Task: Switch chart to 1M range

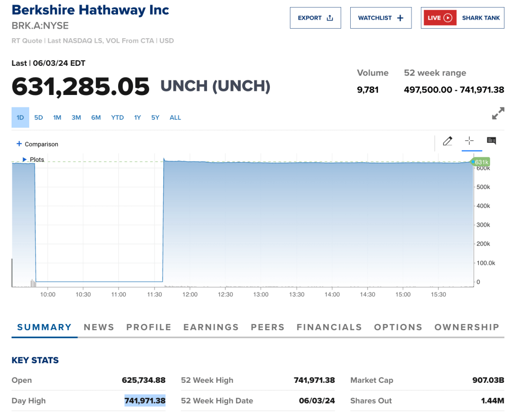Action: coord(57,118)
